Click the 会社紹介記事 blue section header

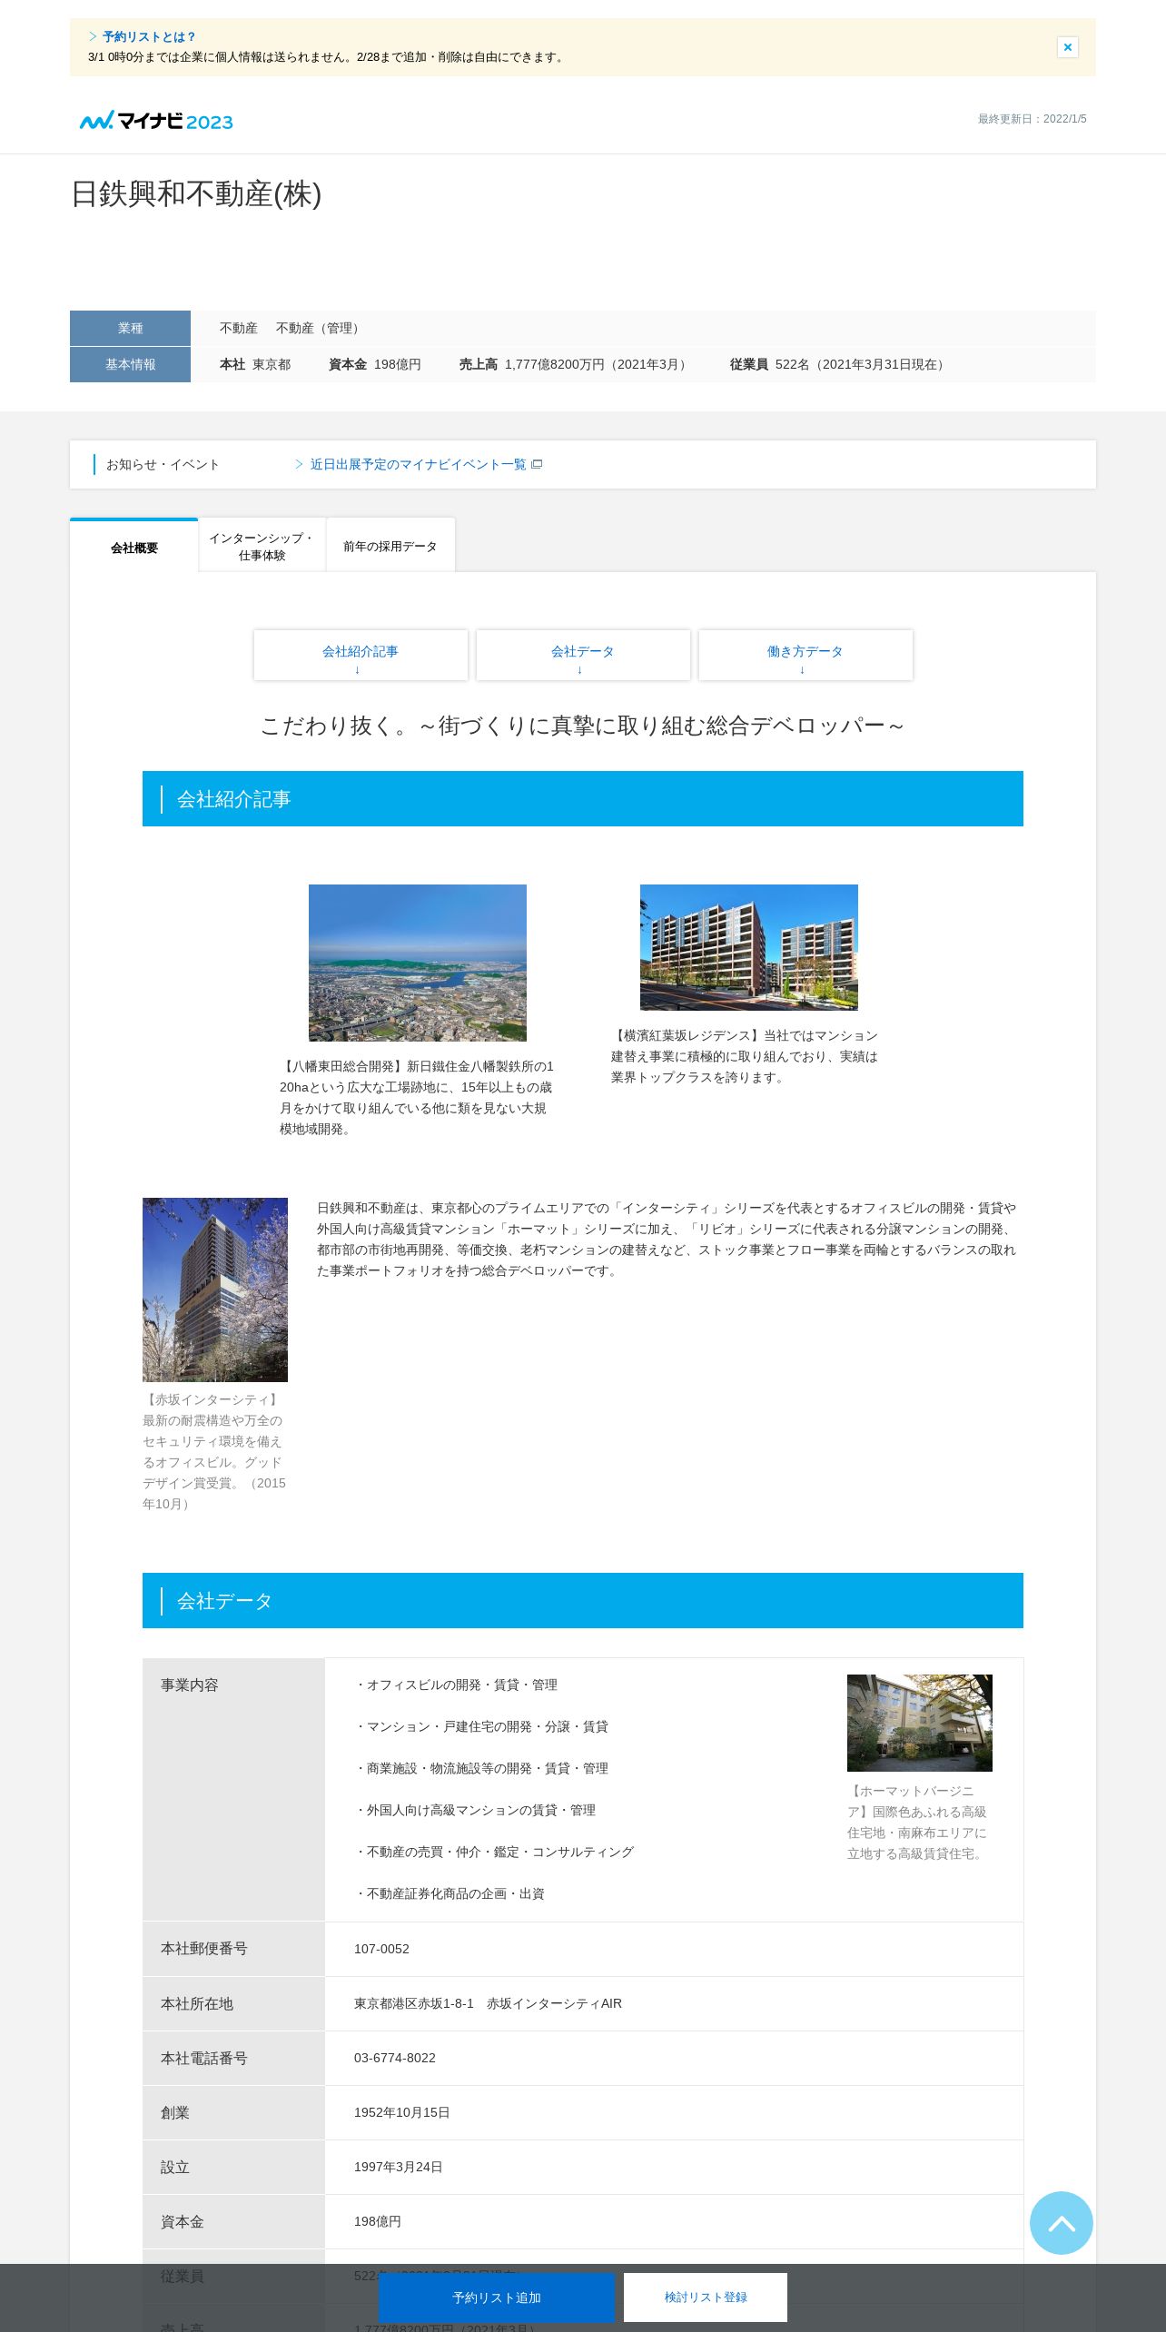[583, 799]
